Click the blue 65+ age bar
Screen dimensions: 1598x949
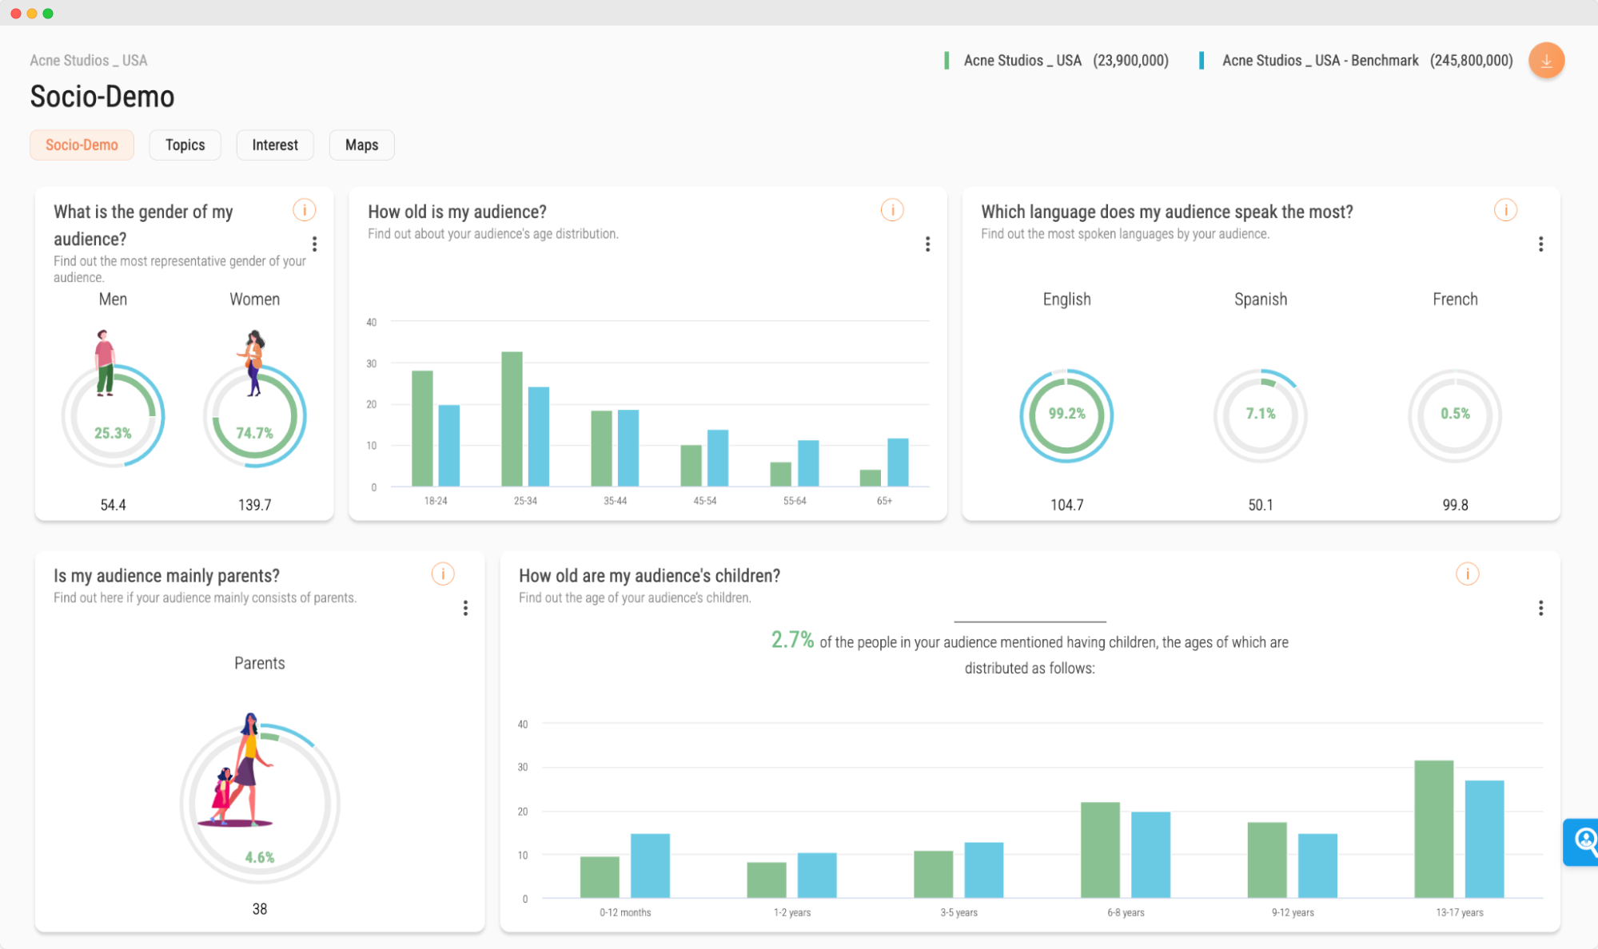pos(898,462)
